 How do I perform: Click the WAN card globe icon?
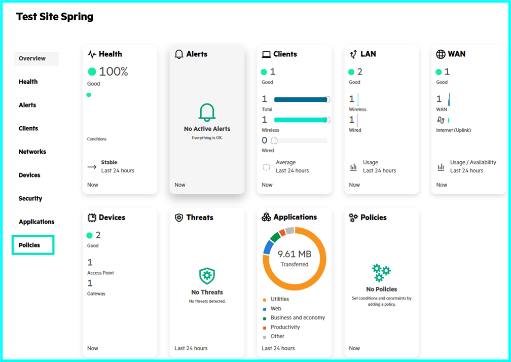coord(441,54)
